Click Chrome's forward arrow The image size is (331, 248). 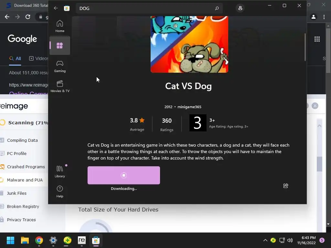(x=17, y=17)
